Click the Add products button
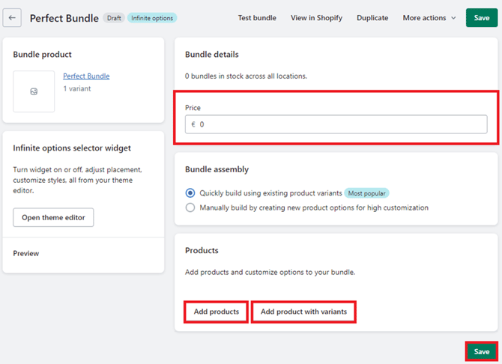 click(216, 312)
